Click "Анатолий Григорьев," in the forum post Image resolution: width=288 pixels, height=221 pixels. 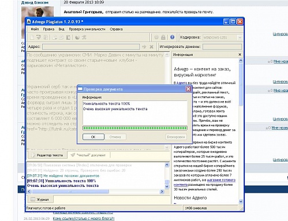[x=83, y=12]
